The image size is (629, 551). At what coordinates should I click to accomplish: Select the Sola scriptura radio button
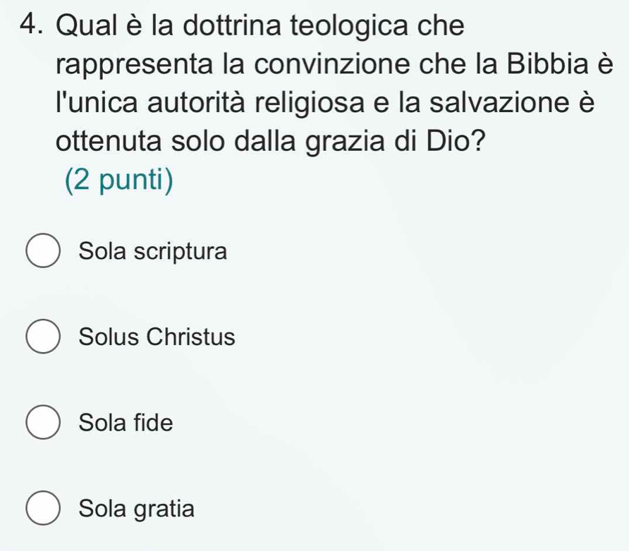pyautogui.click(x=44, y=252)
